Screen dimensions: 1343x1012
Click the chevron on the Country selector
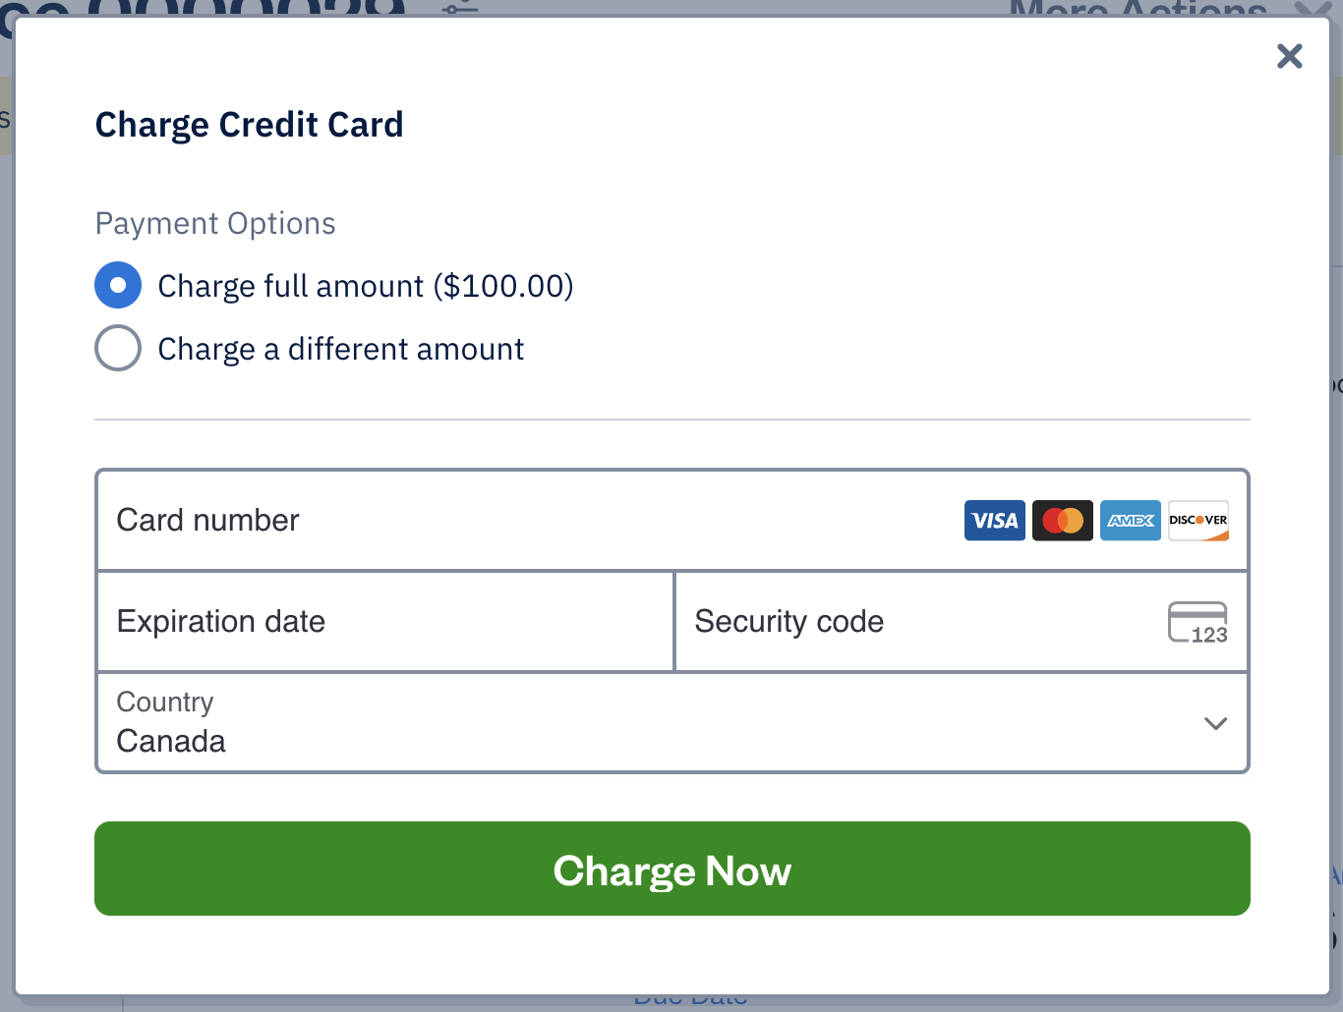point(1216,723)
